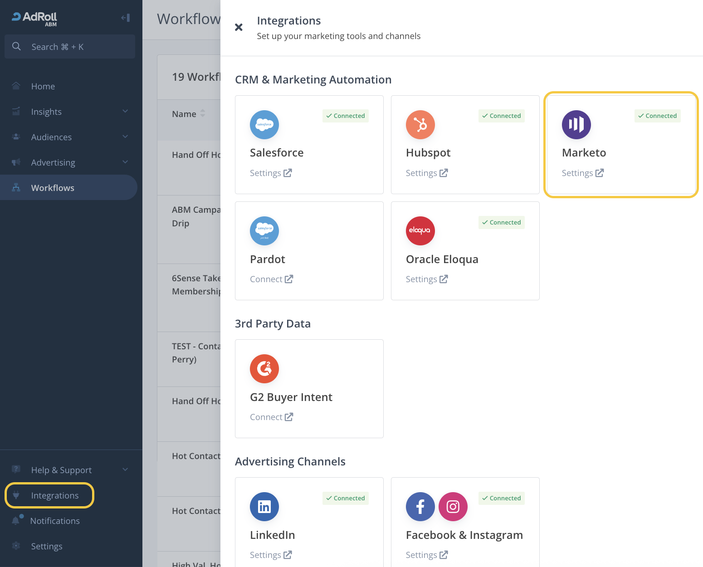Screen dimensions: 703x567
Task: Expand the Help & Support chevron
Action: point(125,470)
